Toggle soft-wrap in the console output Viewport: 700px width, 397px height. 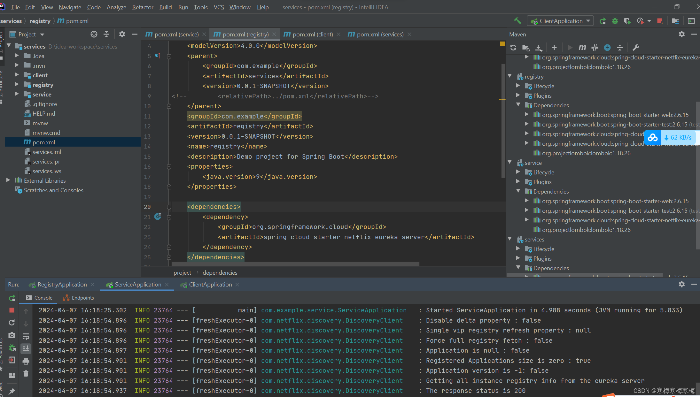click(x=26, y=336)
